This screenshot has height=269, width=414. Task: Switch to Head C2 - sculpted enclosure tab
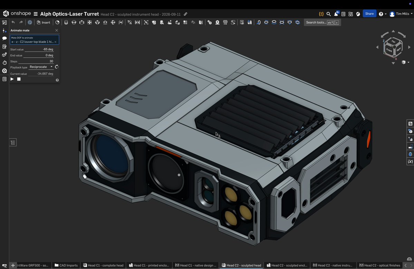[287, 265]
